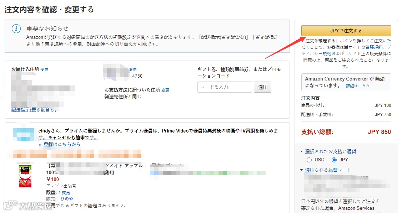Focus the コードを入力 promo code field

click(x=225, y=87)
